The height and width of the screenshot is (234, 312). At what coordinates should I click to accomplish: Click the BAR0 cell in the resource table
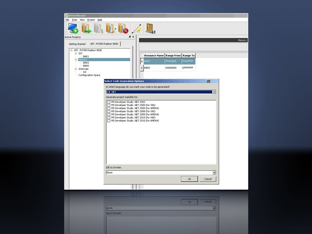pos(154,68)
